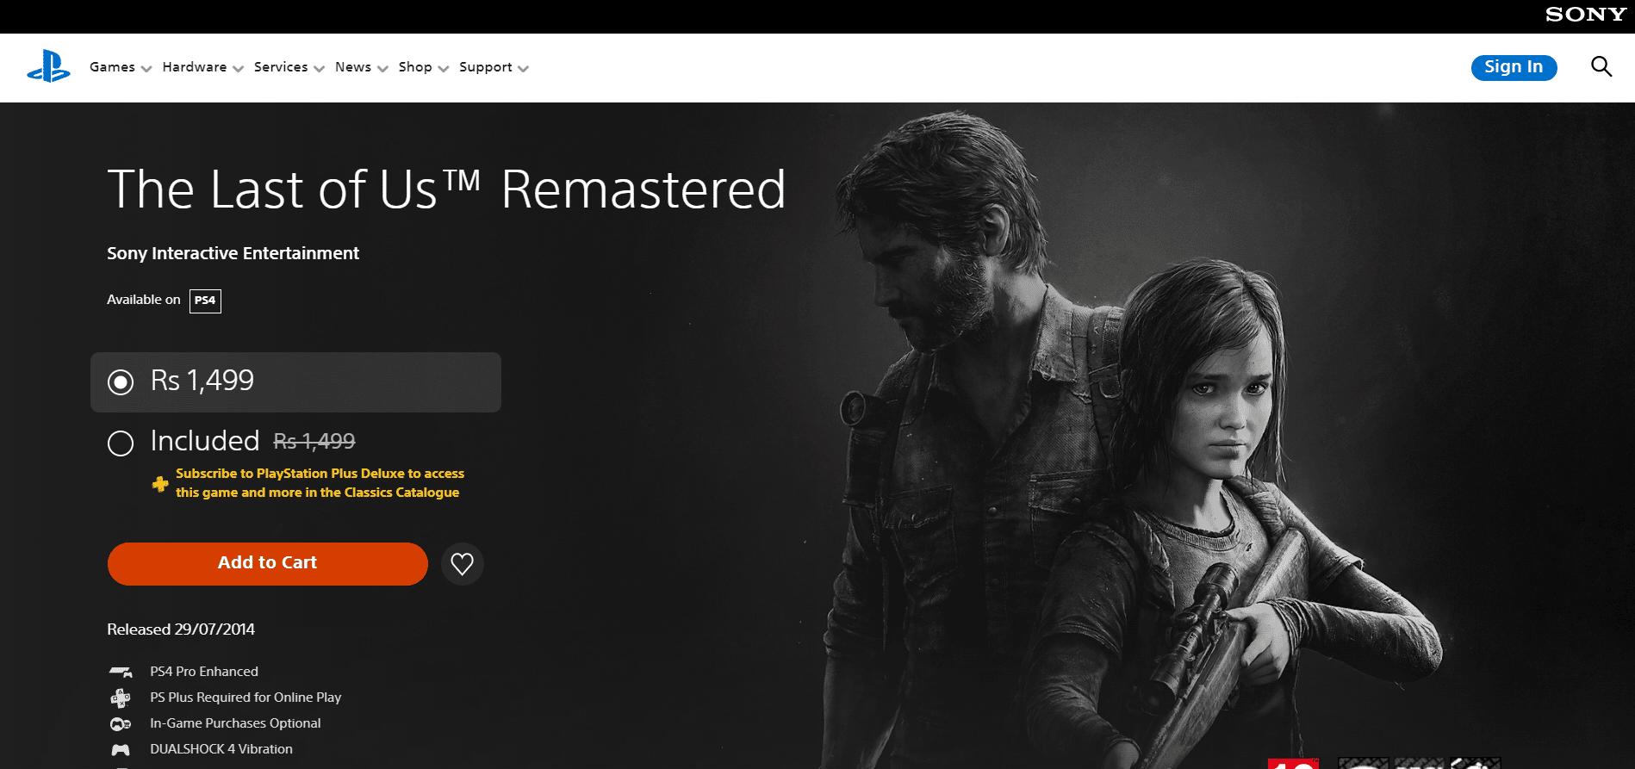Click DUALSHOCK 4 Vibration label
Image resolution: width=1635 pixels, height=769 pixels.
[x=221, y=749]
